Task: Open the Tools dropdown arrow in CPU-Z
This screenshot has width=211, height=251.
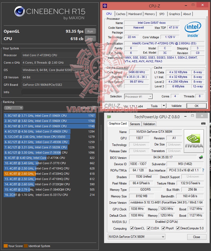Action: click(x=164, y=106)
